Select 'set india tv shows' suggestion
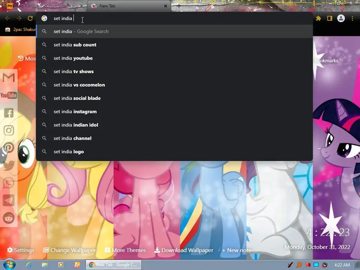Image resolution: width=360 pixels, height=270 pixels. tap(174, 71)
